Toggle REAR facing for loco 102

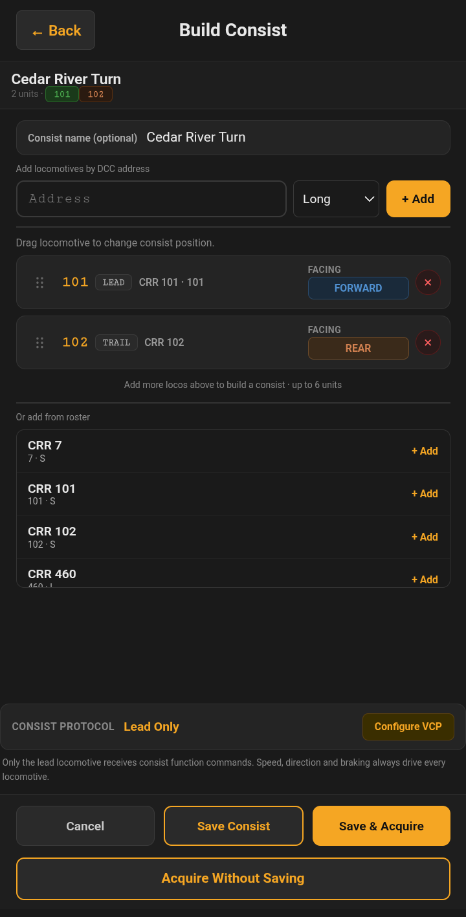click(x=358, y=349)
